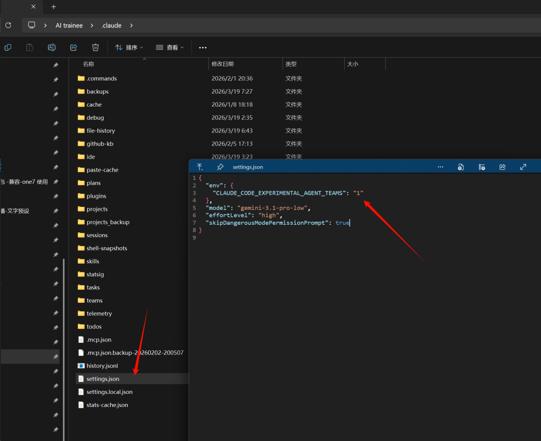Click the refresh icon in the address bar
The height and width of the screenshot is (441, 541).
pyautogui.click(x=9, y=25)
